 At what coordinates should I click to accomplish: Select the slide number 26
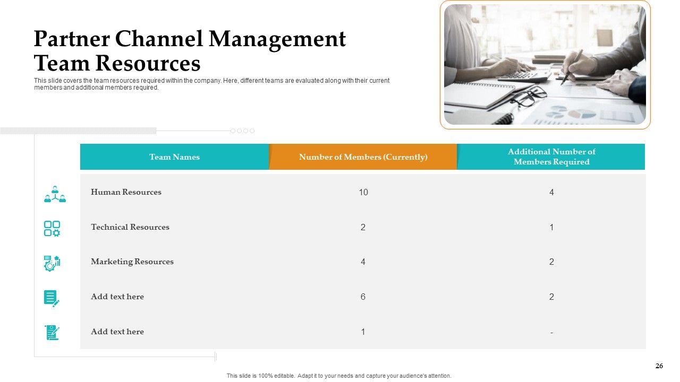659,366
